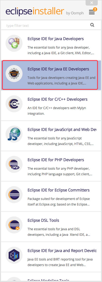Select Eclipse IDE for Eclipse Committers title
The image size is (102, 282).
59,190
